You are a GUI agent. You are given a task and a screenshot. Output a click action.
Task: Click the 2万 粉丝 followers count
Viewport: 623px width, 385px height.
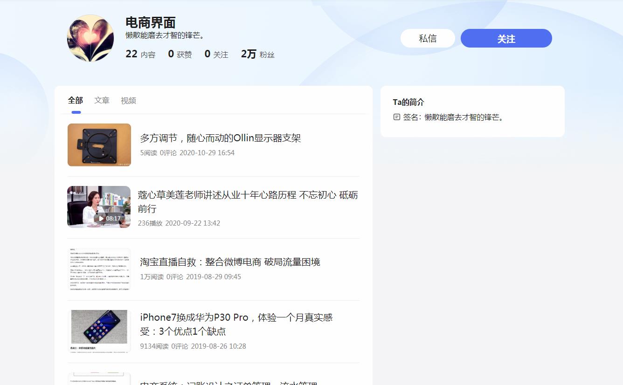pyautogui.click(x=258, y=54)
